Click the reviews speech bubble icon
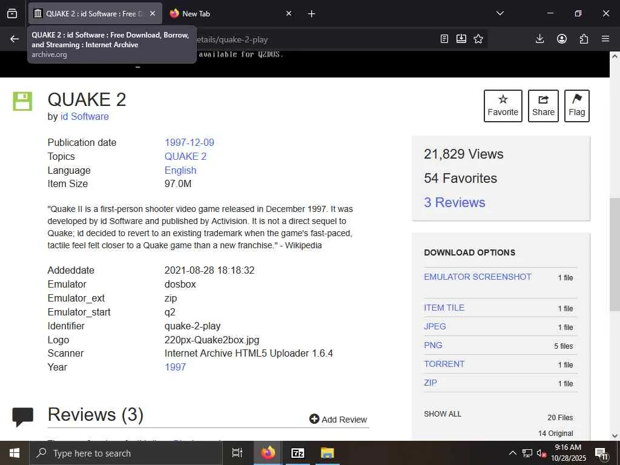Image resolution: width=620 pixels, height=465 pixels. (x=22, y=417)
